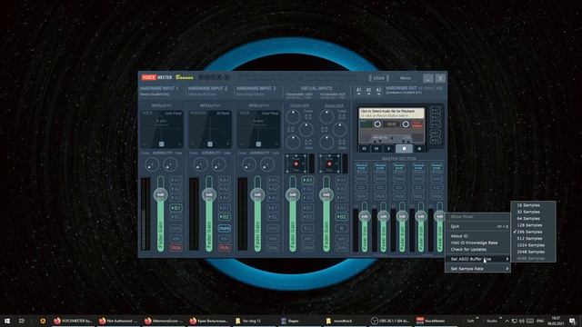
Task: Click the middle equalizer knob of second virtual input
Action: [339, 129]
